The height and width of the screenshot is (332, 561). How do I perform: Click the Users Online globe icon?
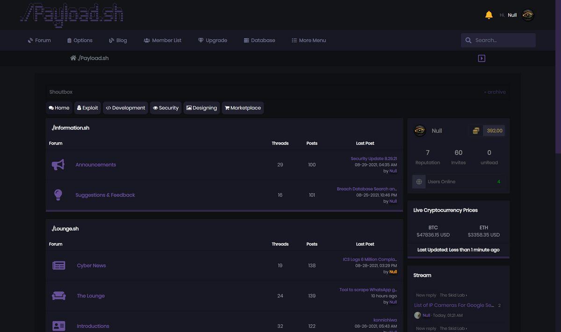click(419, 182)
